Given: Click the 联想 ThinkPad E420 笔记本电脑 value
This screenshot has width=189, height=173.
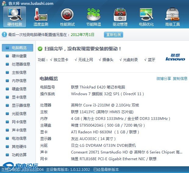Looking at the screenshot, I should point(98,87).
